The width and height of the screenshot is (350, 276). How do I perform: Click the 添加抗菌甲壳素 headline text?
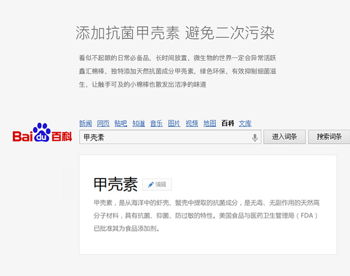coord(127,33)
